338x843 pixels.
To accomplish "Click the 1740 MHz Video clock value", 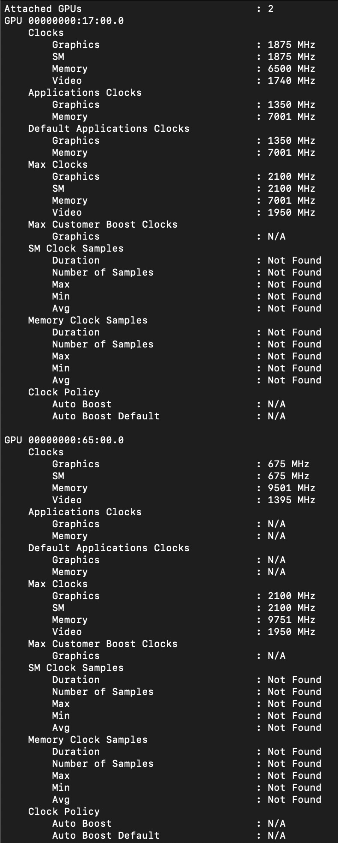I will (291, 80).
